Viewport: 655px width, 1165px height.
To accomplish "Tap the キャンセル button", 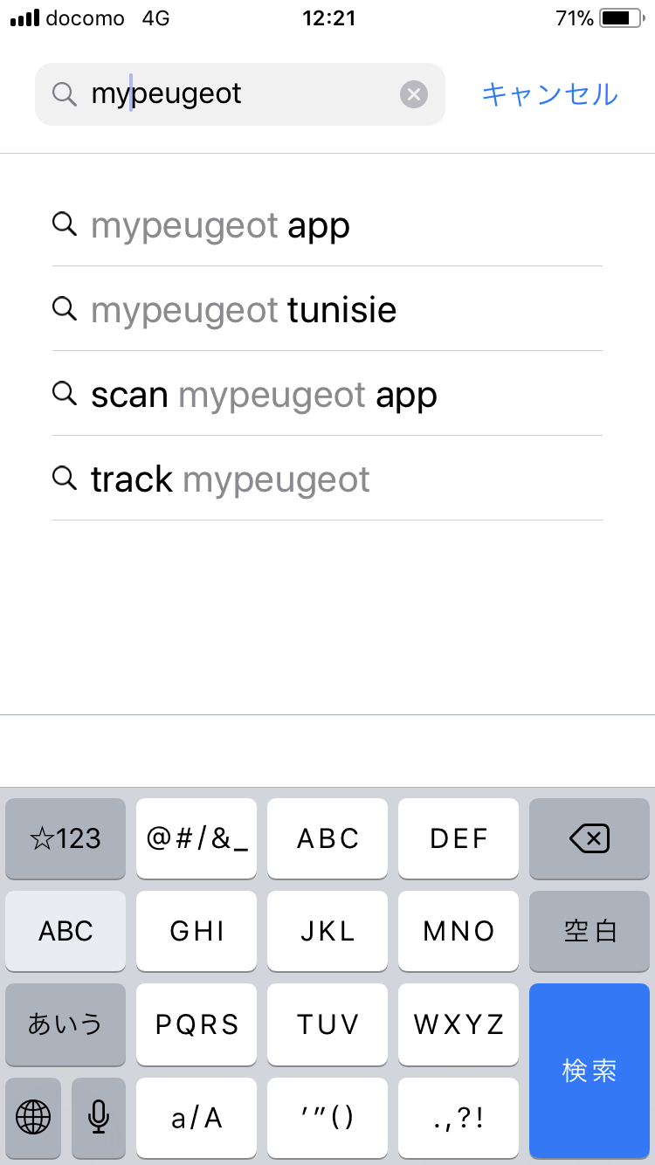I will pyautogui.click(x=549, y=94).
